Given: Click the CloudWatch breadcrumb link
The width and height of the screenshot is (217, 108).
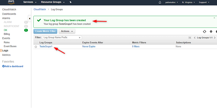Looking at the screenshot, I should click(x=40, y=9).
